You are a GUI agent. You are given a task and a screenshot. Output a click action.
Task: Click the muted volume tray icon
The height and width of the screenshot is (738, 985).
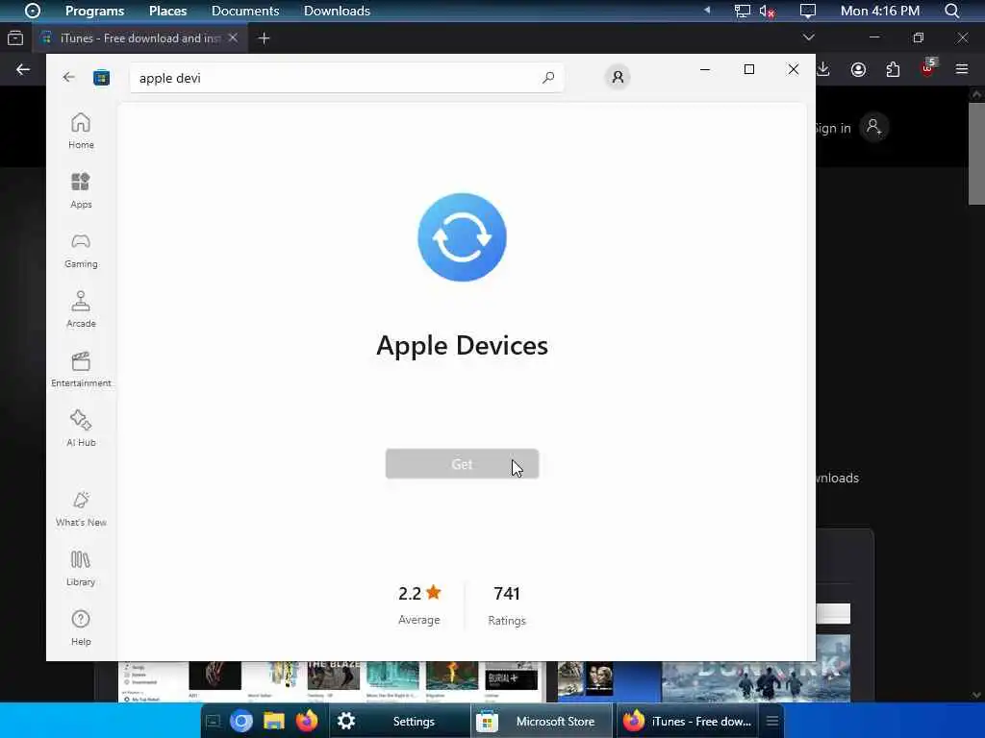pos(767,11)
